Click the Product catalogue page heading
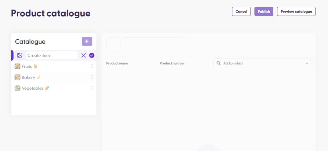328x151 pixels. coord(51,13)
